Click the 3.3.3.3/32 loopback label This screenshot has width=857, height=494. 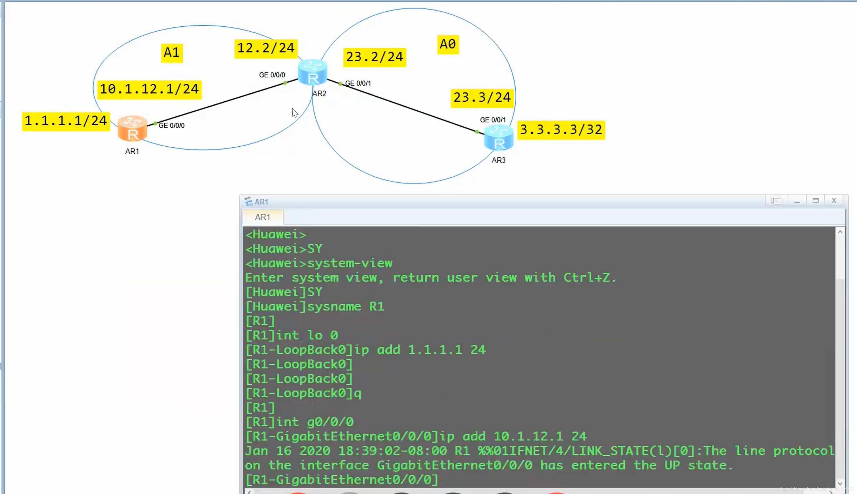[561, 130]
